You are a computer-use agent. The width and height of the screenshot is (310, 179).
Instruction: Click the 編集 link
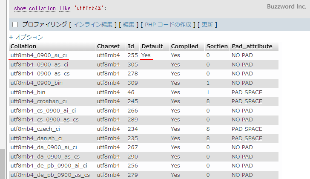click(x=129, y=25)
